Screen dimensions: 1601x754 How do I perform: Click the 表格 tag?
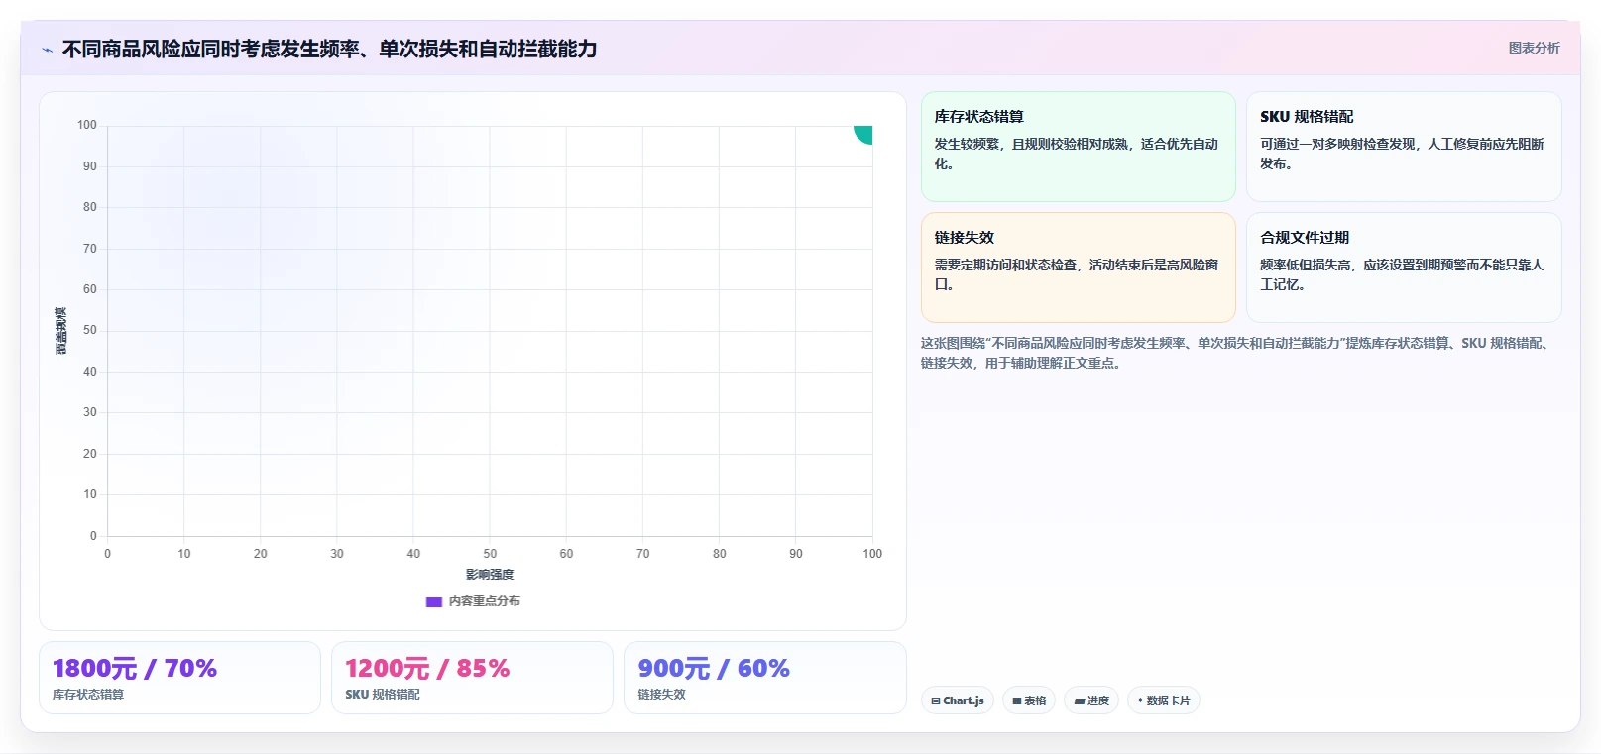pyautogui.click(x=1029, y=700)
